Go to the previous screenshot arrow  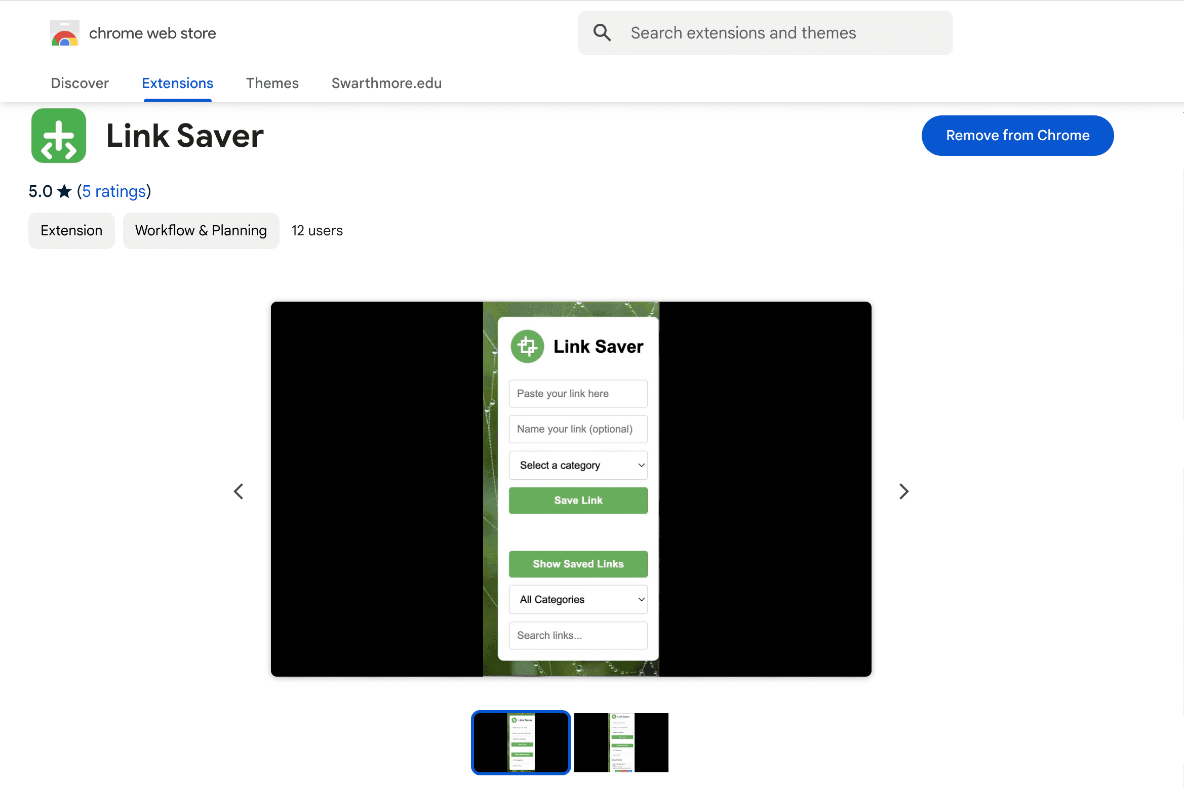coord(239,491)
